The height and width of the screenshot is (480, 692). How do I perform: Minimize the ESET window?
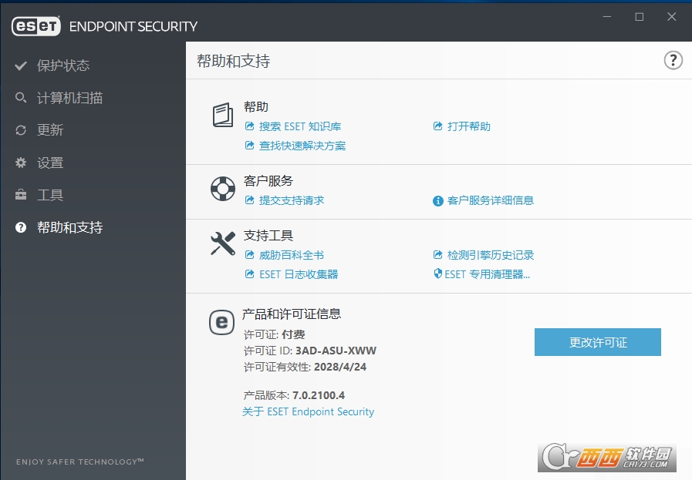pos(607,17)
